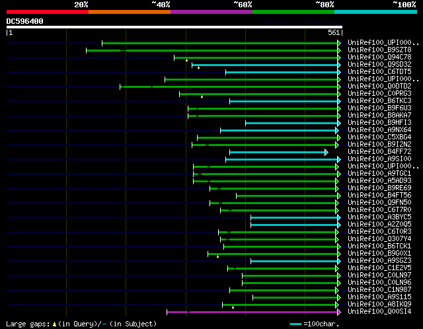423x329 pixels.
Task: Click the purple arrowhead ending the Q00SI4 alignment
Action: pyautogui.click(x=339, y=312)
